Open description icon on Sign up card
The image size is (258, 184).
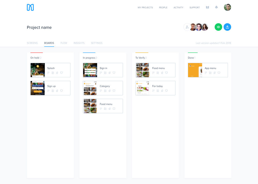pos(48,91)
